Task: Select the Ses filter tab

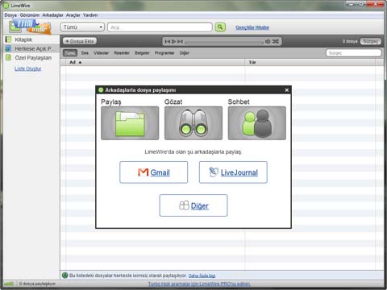Action: pos(85,53)
